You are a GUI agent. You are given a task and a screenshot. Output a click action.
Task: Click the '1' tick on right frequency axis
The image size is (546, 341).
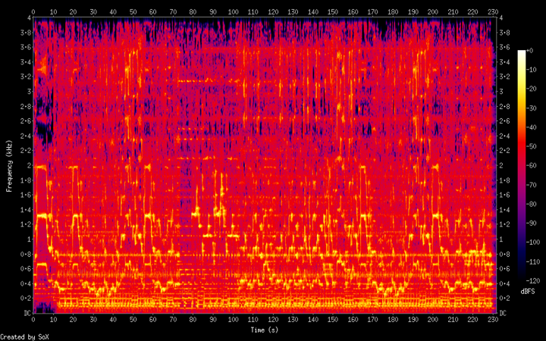click(x=500, y=239)
